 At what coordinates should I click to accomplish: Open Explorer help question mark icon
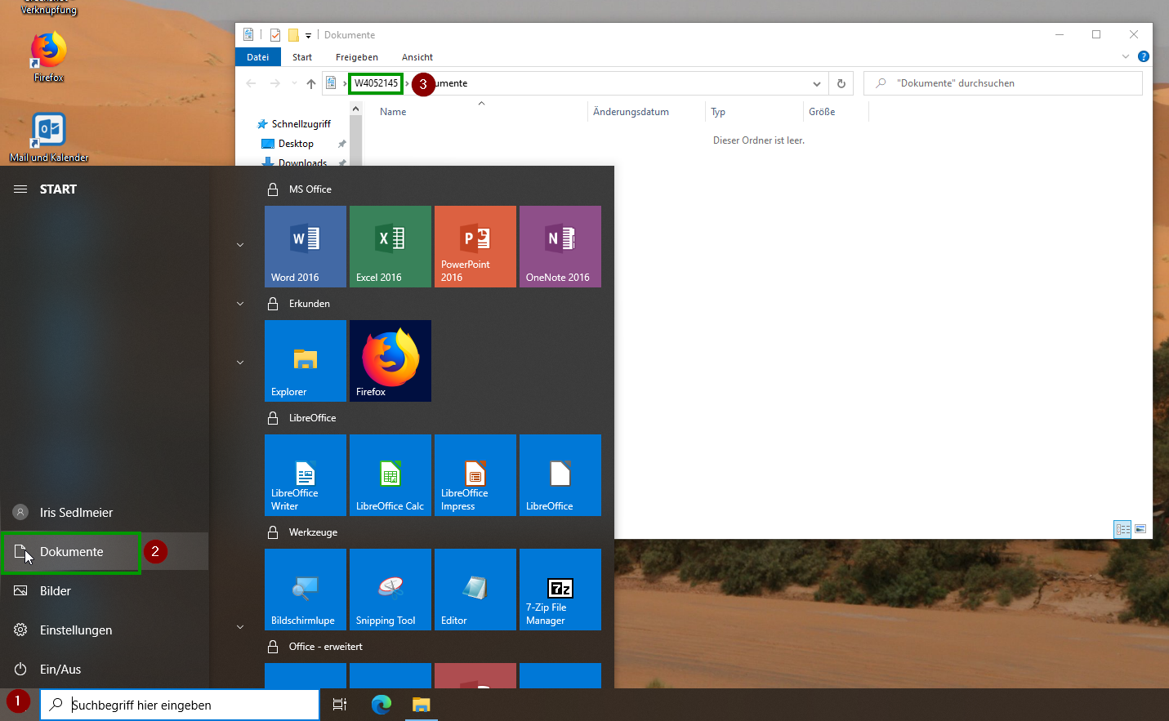click(x=1144, y=56)
